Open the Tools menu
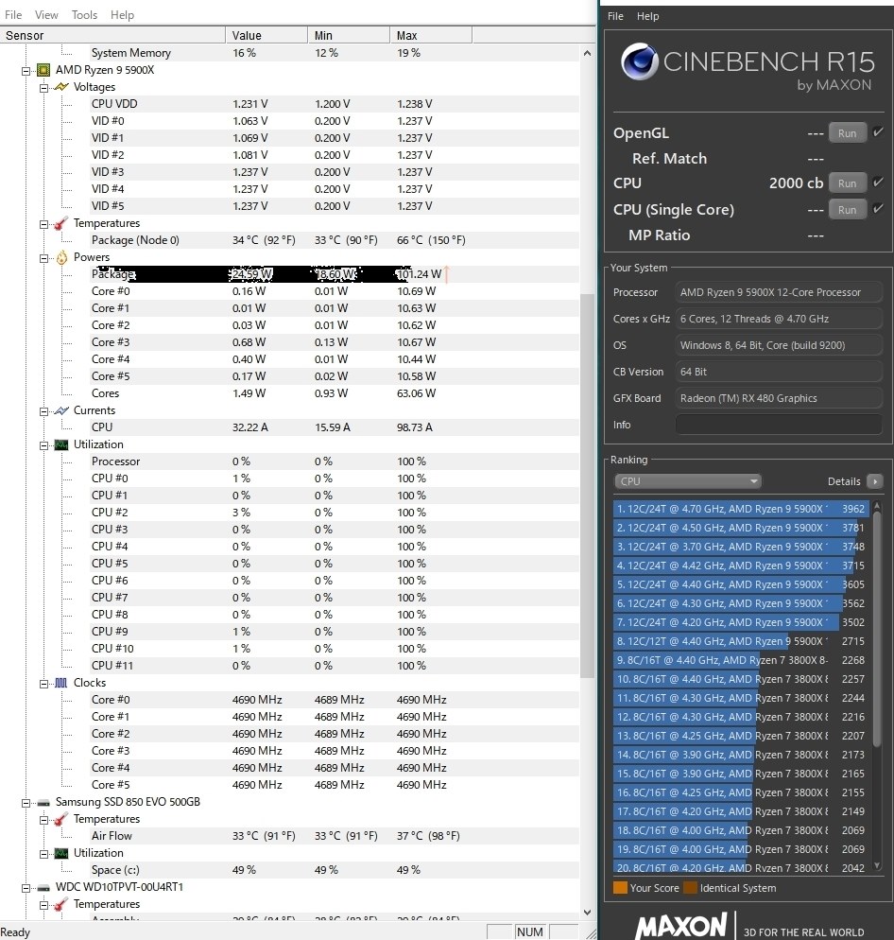This screenshot has height=940, width=894. (x=84, y=15)
